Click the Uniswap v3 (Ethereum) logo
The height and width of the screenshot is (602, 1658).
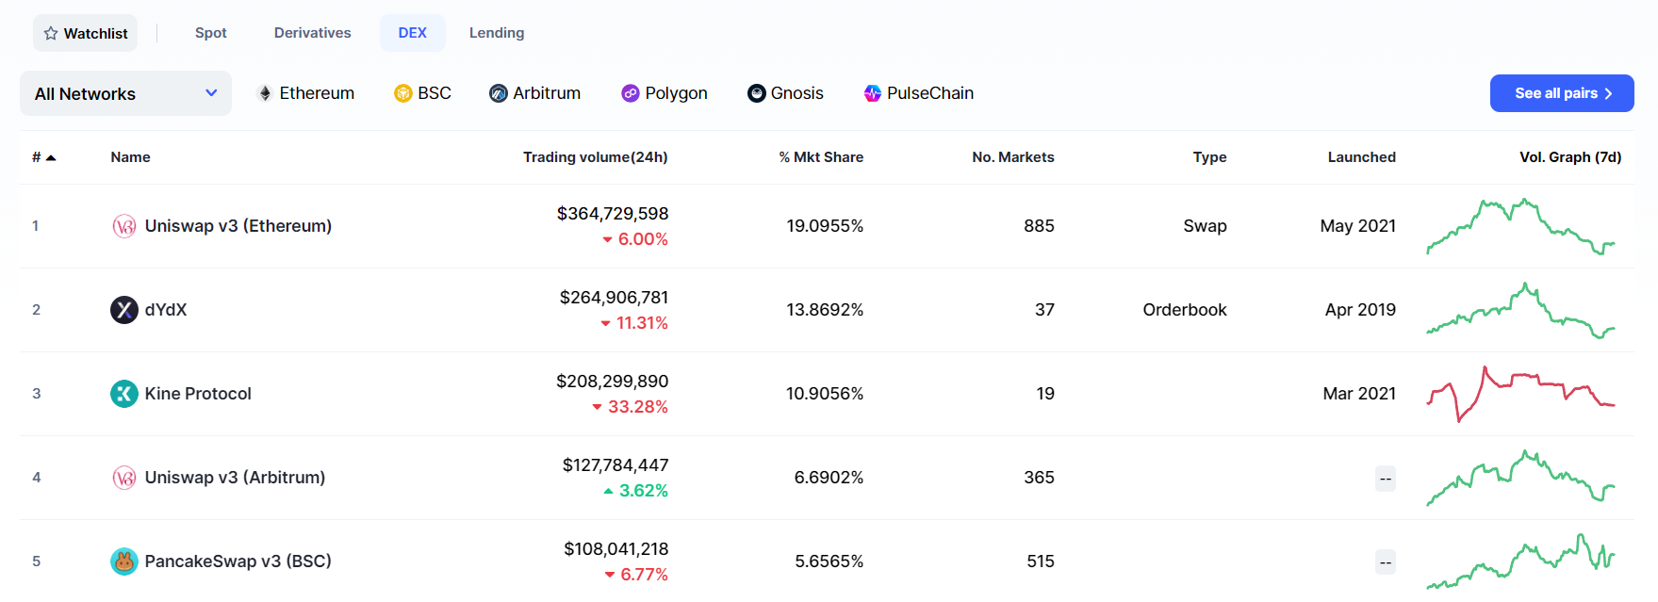124,226
